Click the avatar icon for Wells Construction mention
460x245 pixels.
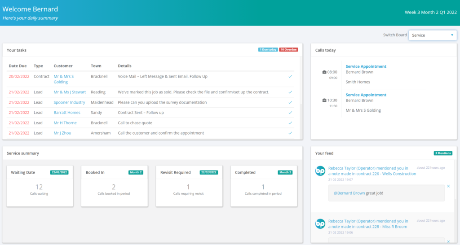pos(320,171)
